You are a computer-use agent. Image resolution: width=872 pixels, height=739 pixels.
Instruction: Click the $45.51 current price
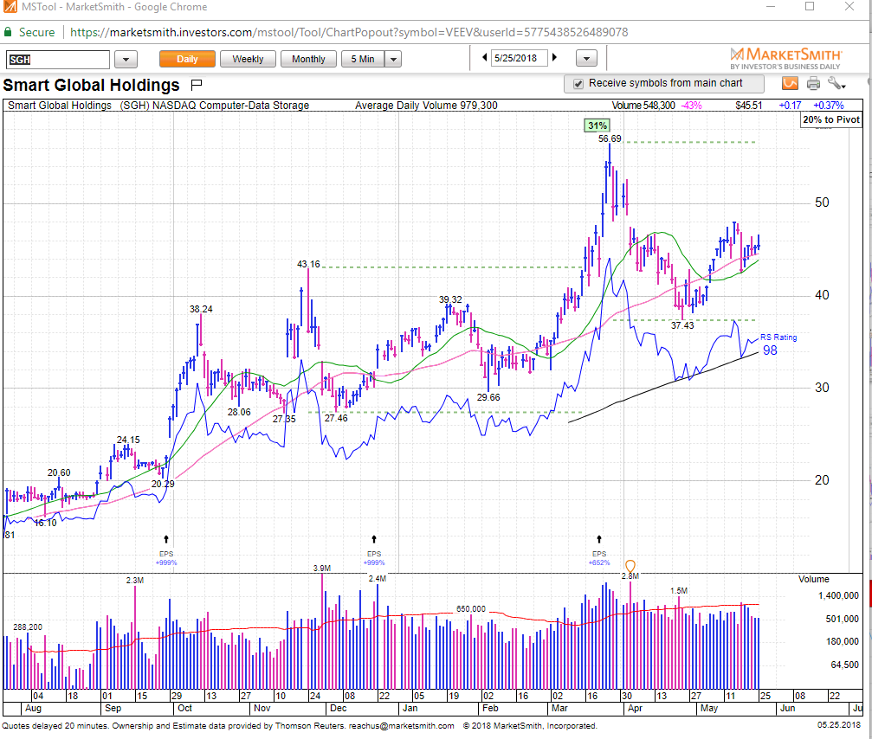(x=748, y=105)
